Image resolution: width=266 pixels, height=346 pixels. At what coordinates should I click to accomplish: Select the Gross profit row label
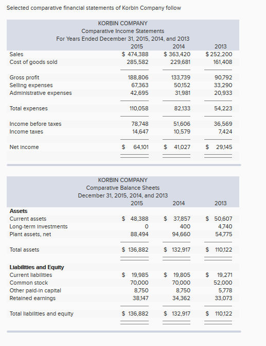24,77
